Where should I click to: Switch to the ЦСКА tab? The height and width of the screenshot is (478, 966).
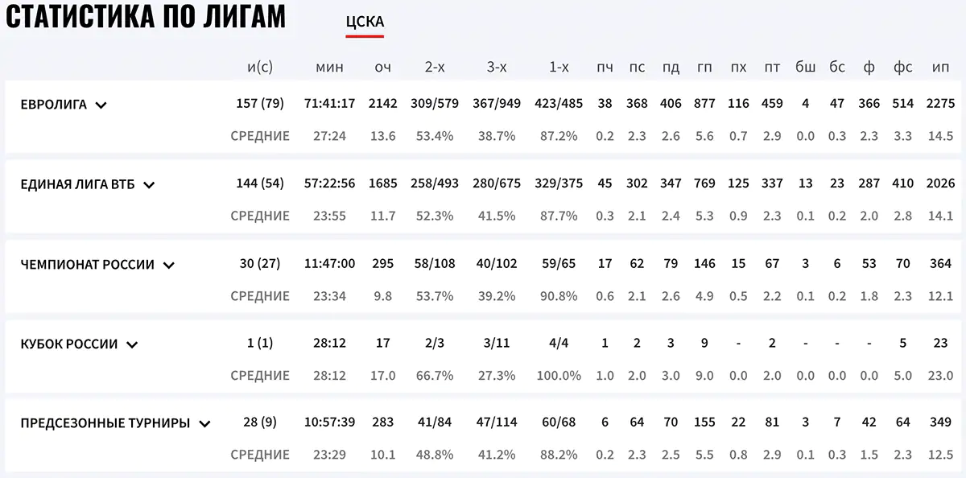[x=363, y=22]
